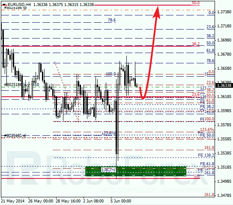Click the 161.8 red extension label

tap(209, 147)
